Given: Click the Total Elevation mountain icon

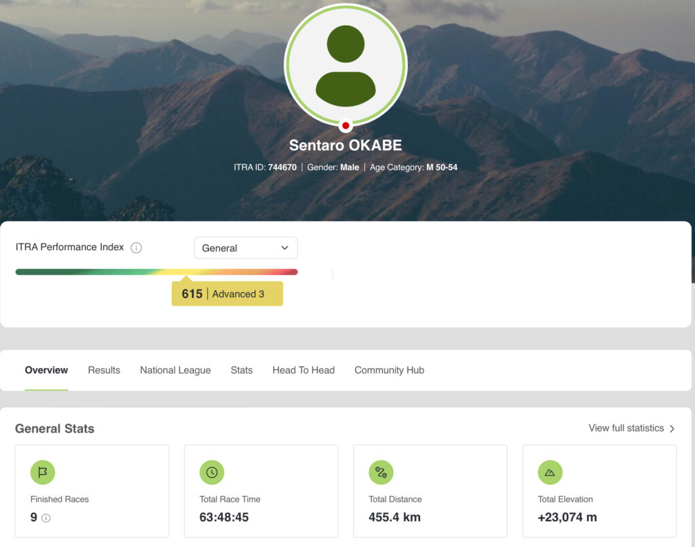Looking at the screenshot, I should 550,472.
